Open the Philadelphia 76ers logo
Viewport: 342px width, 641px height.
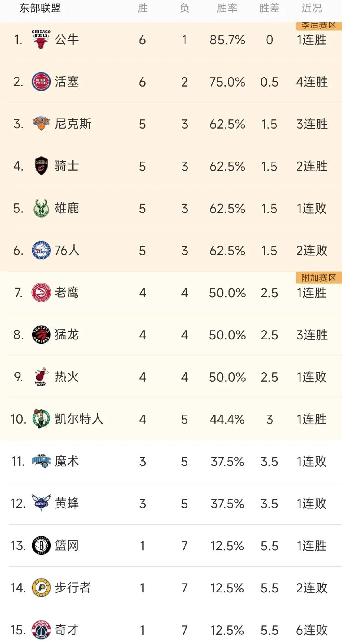click(x=41, y=250)
